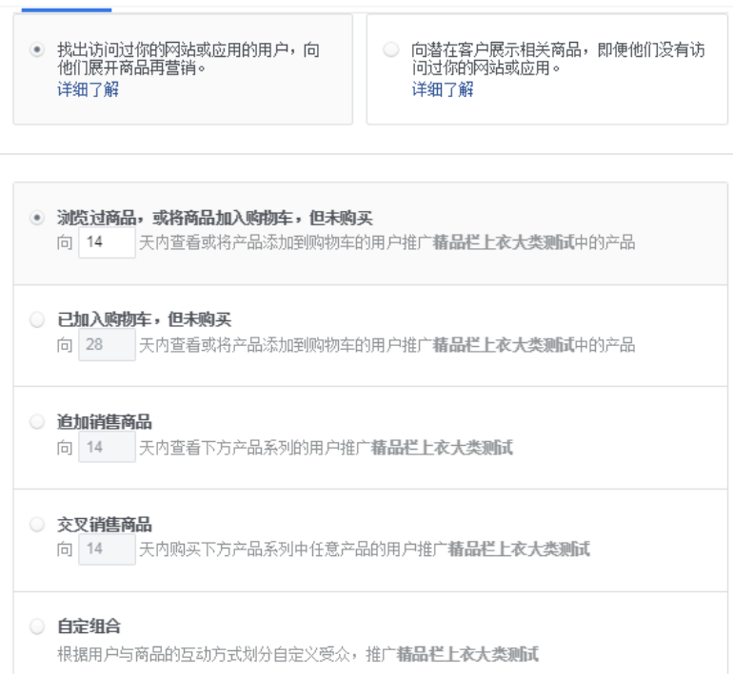Click the 浏览过商品,或将商品加入购物车,但未购买 heading

(214, 218)
